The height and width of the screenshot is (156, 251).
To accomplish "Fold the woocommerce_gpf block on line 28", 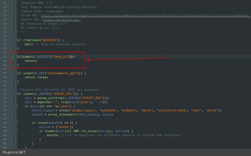I will (16, 73).
